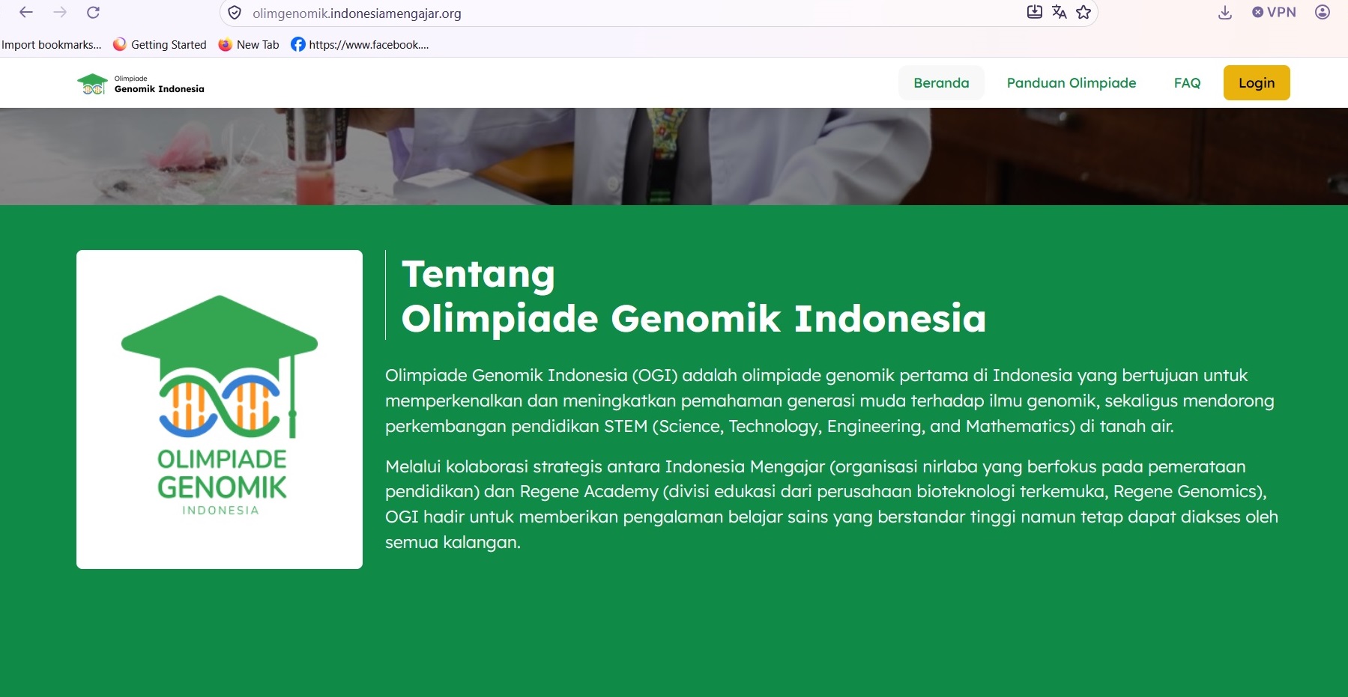Click the laboratory banner image
1348x697 pixels.
[674, 156]
